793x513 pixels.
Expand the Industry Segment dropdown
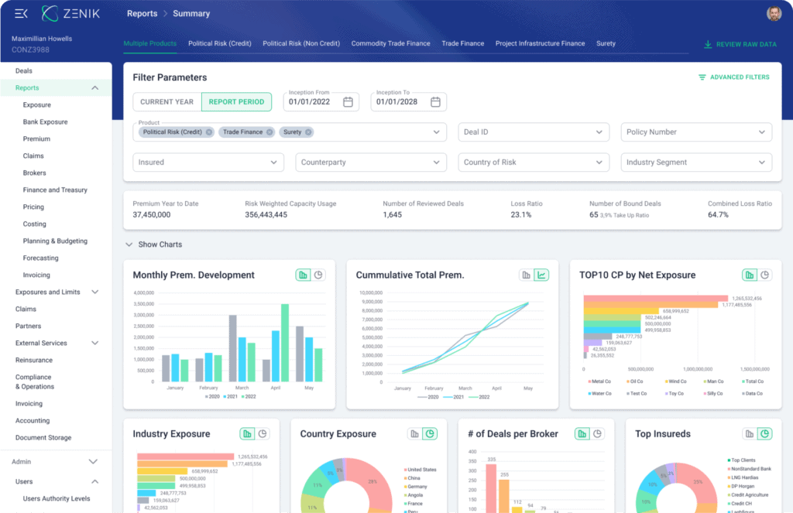(696, 162)
